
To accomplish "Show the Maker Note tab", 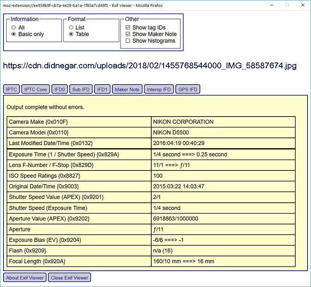I will coord(127,89).
